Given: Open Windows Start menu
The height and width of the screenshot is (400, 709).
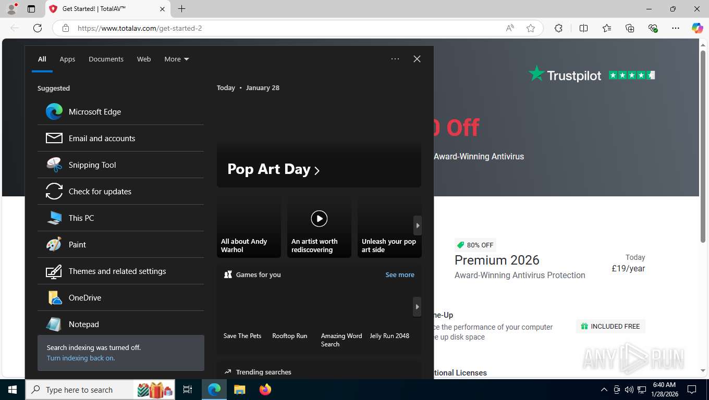Looking at the screenshot, I should tap(13, 390).
